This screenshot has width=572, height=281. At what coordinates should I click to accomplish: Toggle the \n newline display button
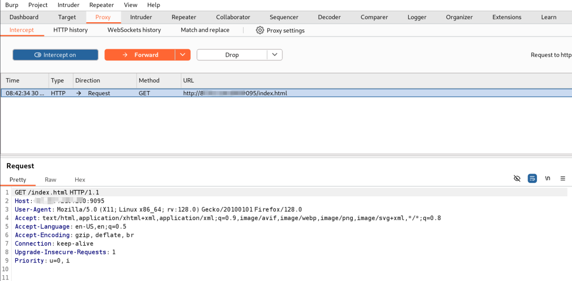pyautogui.click(x=548, y=178)
